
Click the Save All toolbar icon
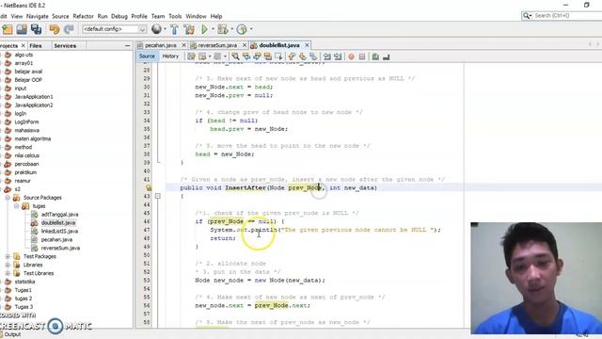coord(37,29)
